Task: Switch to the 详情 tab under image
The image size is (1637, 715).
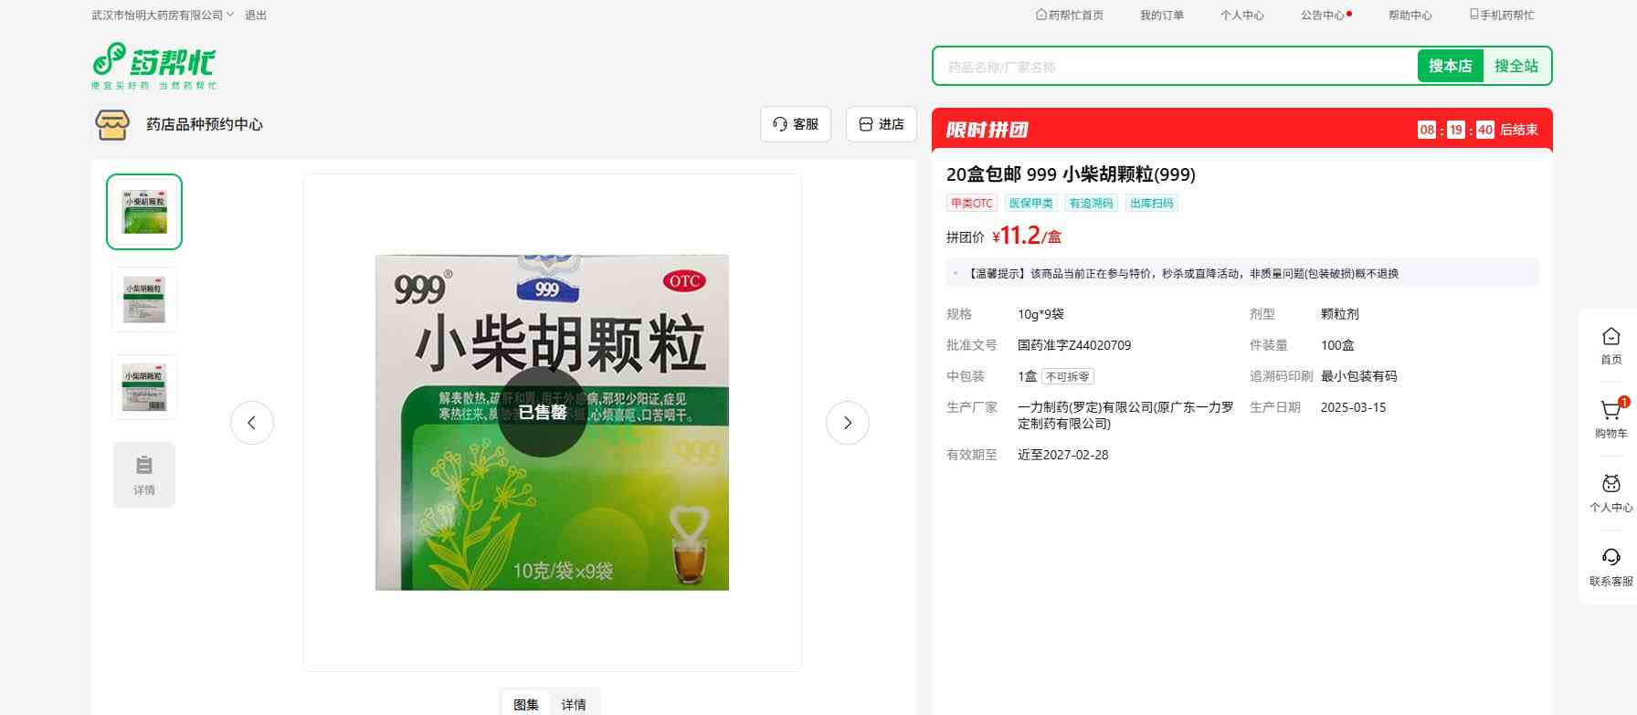Action: point(574,704)
